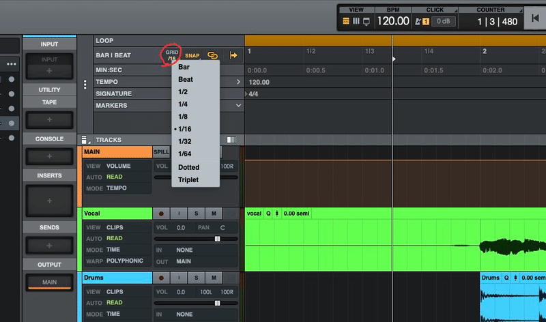Mute the Drums track
This screenshot has height=322, width=546.
click(214, 278)
